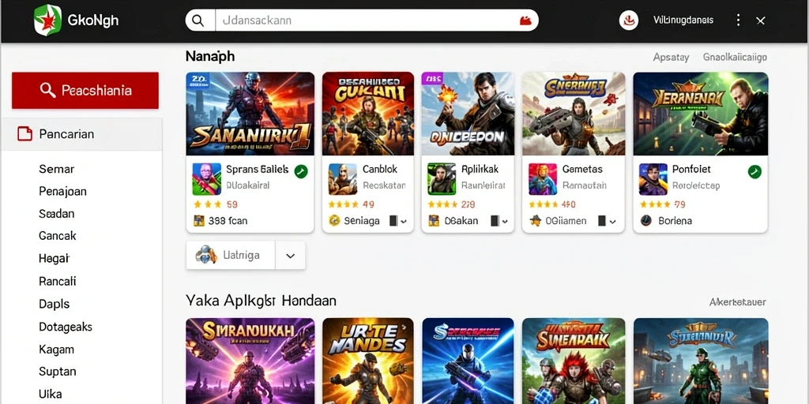
Task: Open the three-dot options menu
Action: coord(739,20)
